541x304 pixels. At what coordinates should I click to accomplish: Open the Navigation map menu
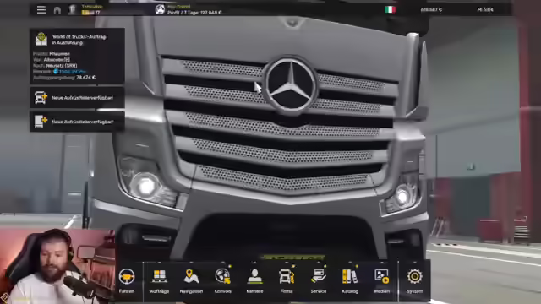pyautogui.click(x=191, y=281)
